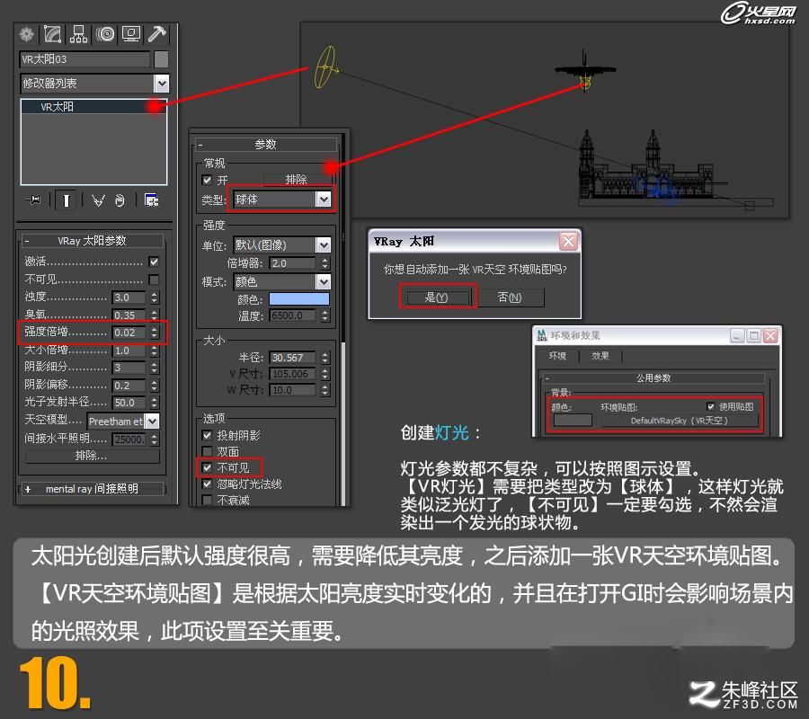
Task: Click the 浊度 spinner arrows
Action: tap(155, 297)
